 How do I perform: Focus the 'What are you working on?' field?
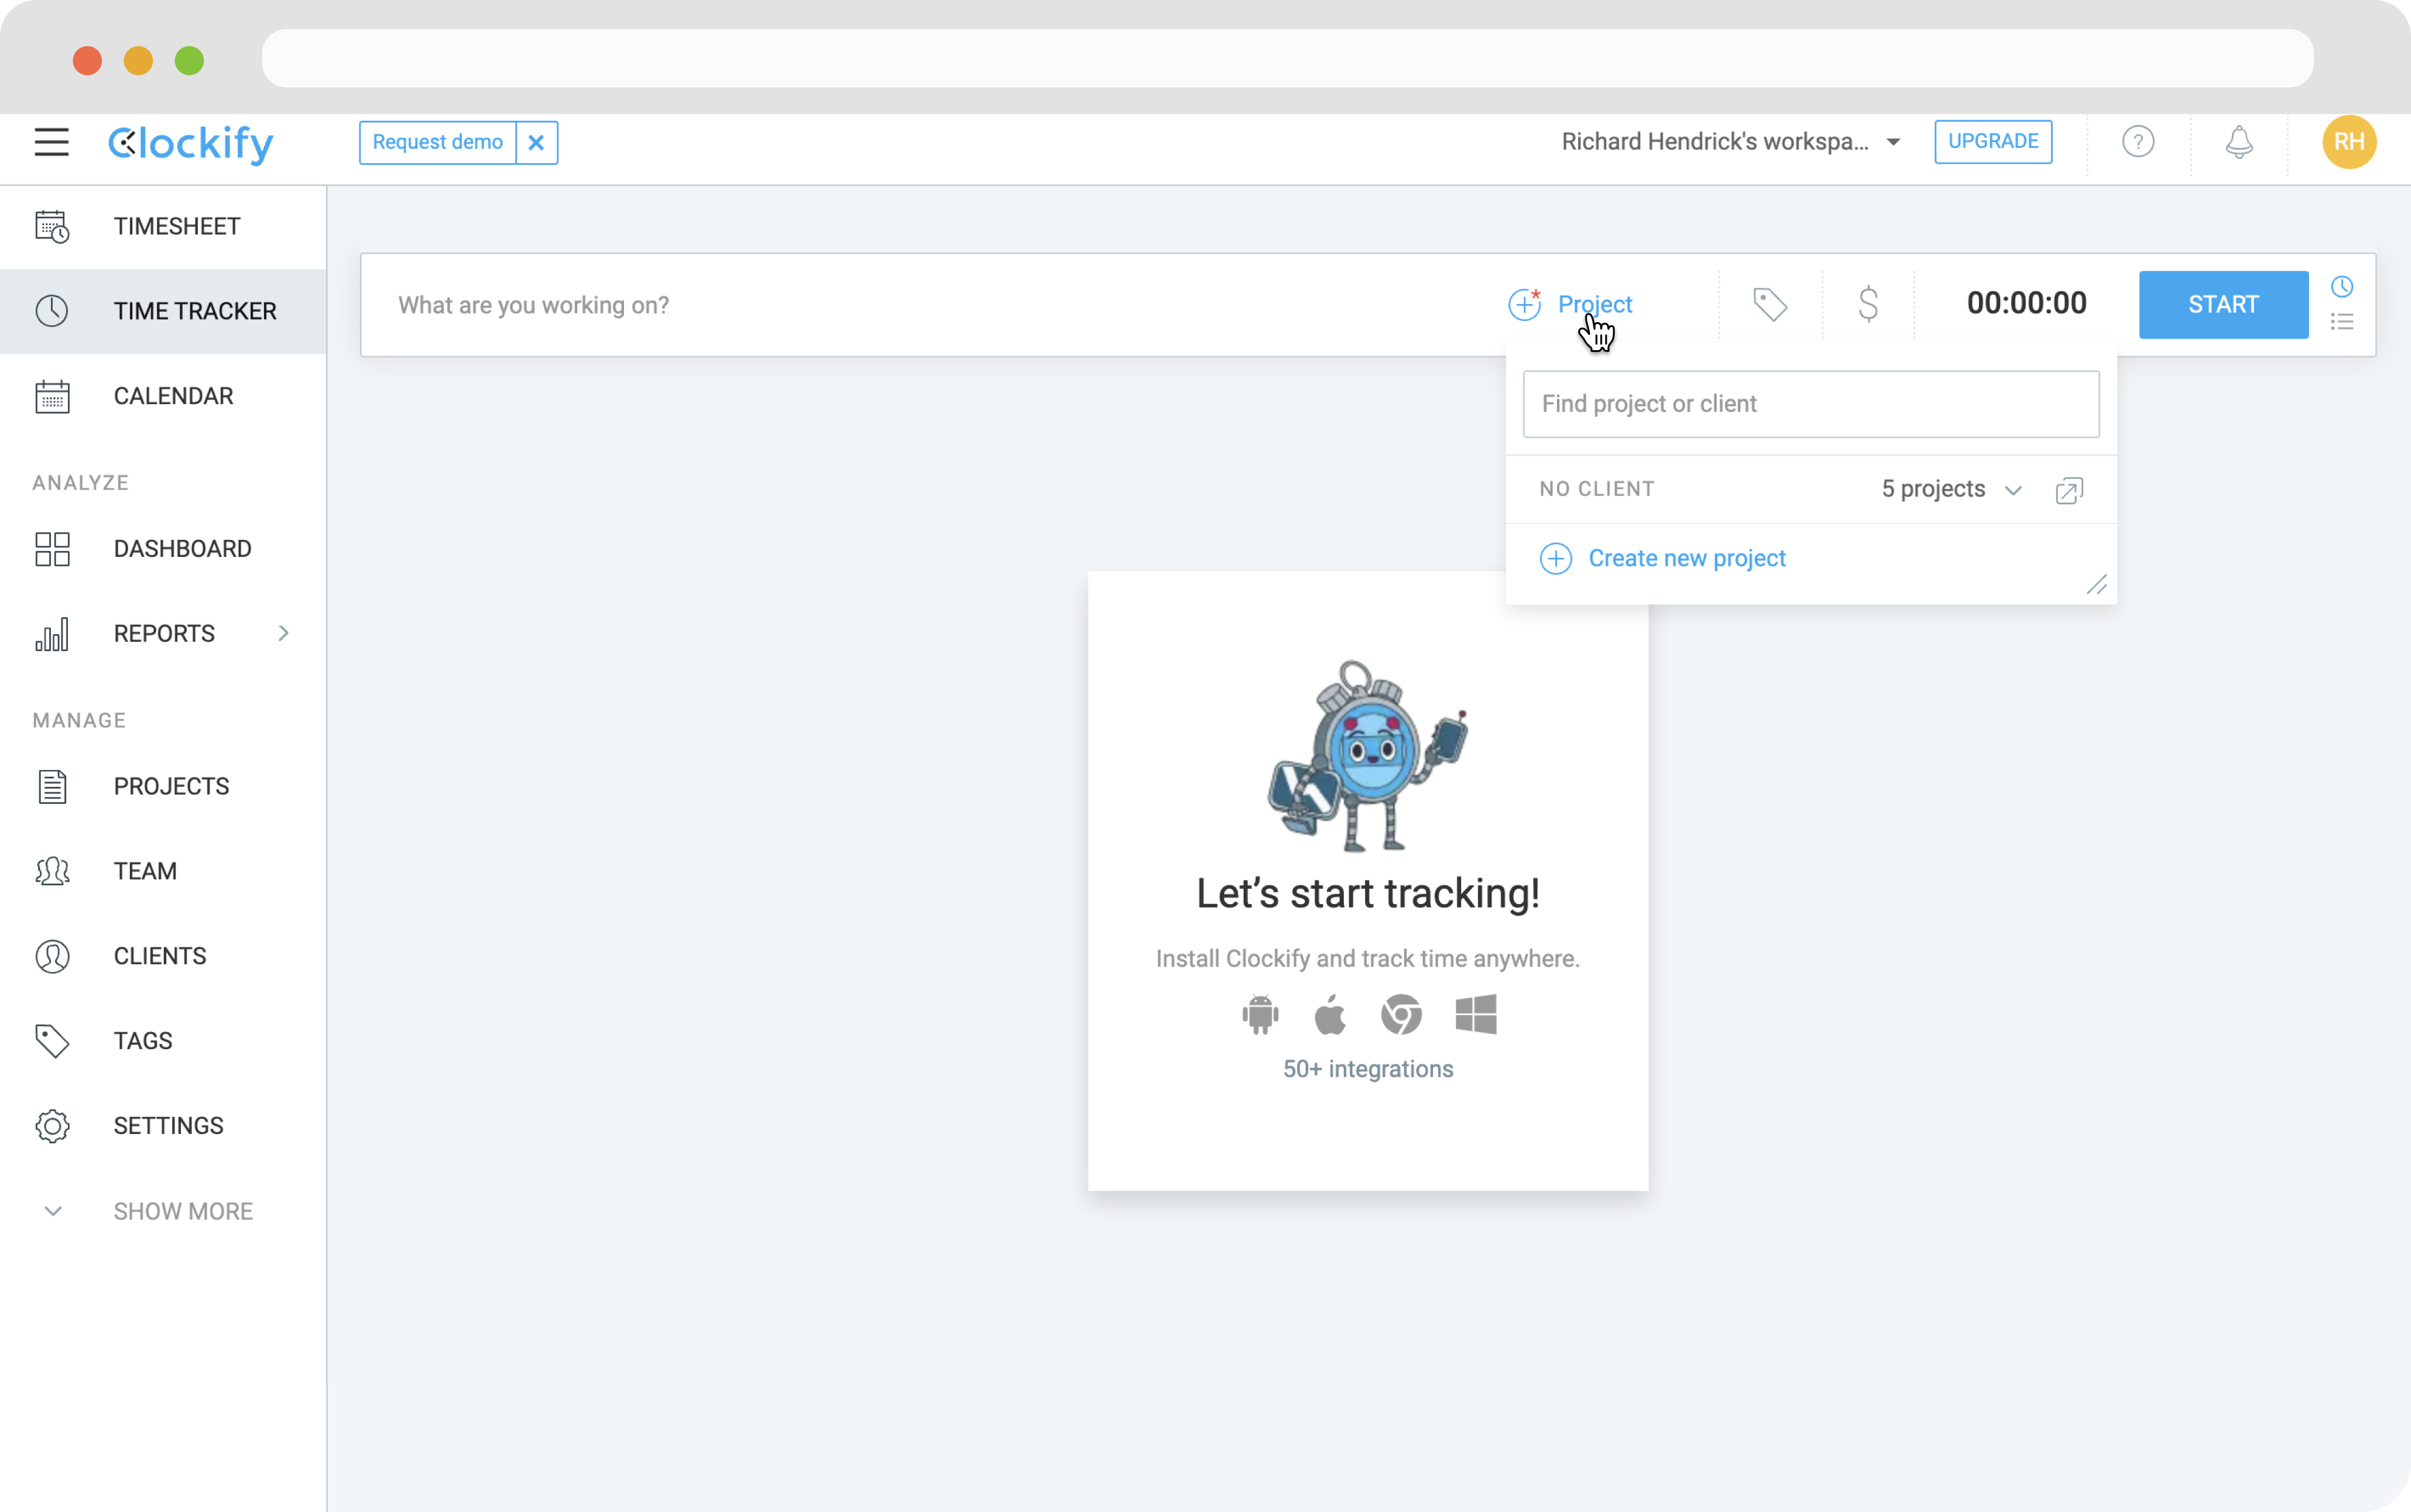tap(931, 305)
